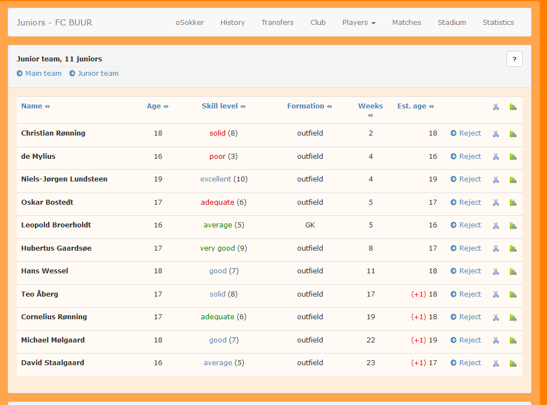
Task: Follow the Junior team link
Action: pos(94,74)
